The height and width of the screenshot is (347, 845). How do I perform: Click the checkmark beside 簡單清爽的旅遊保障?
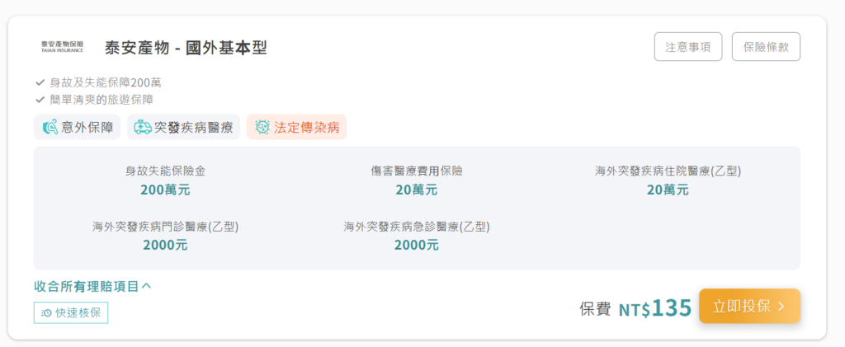40,99
